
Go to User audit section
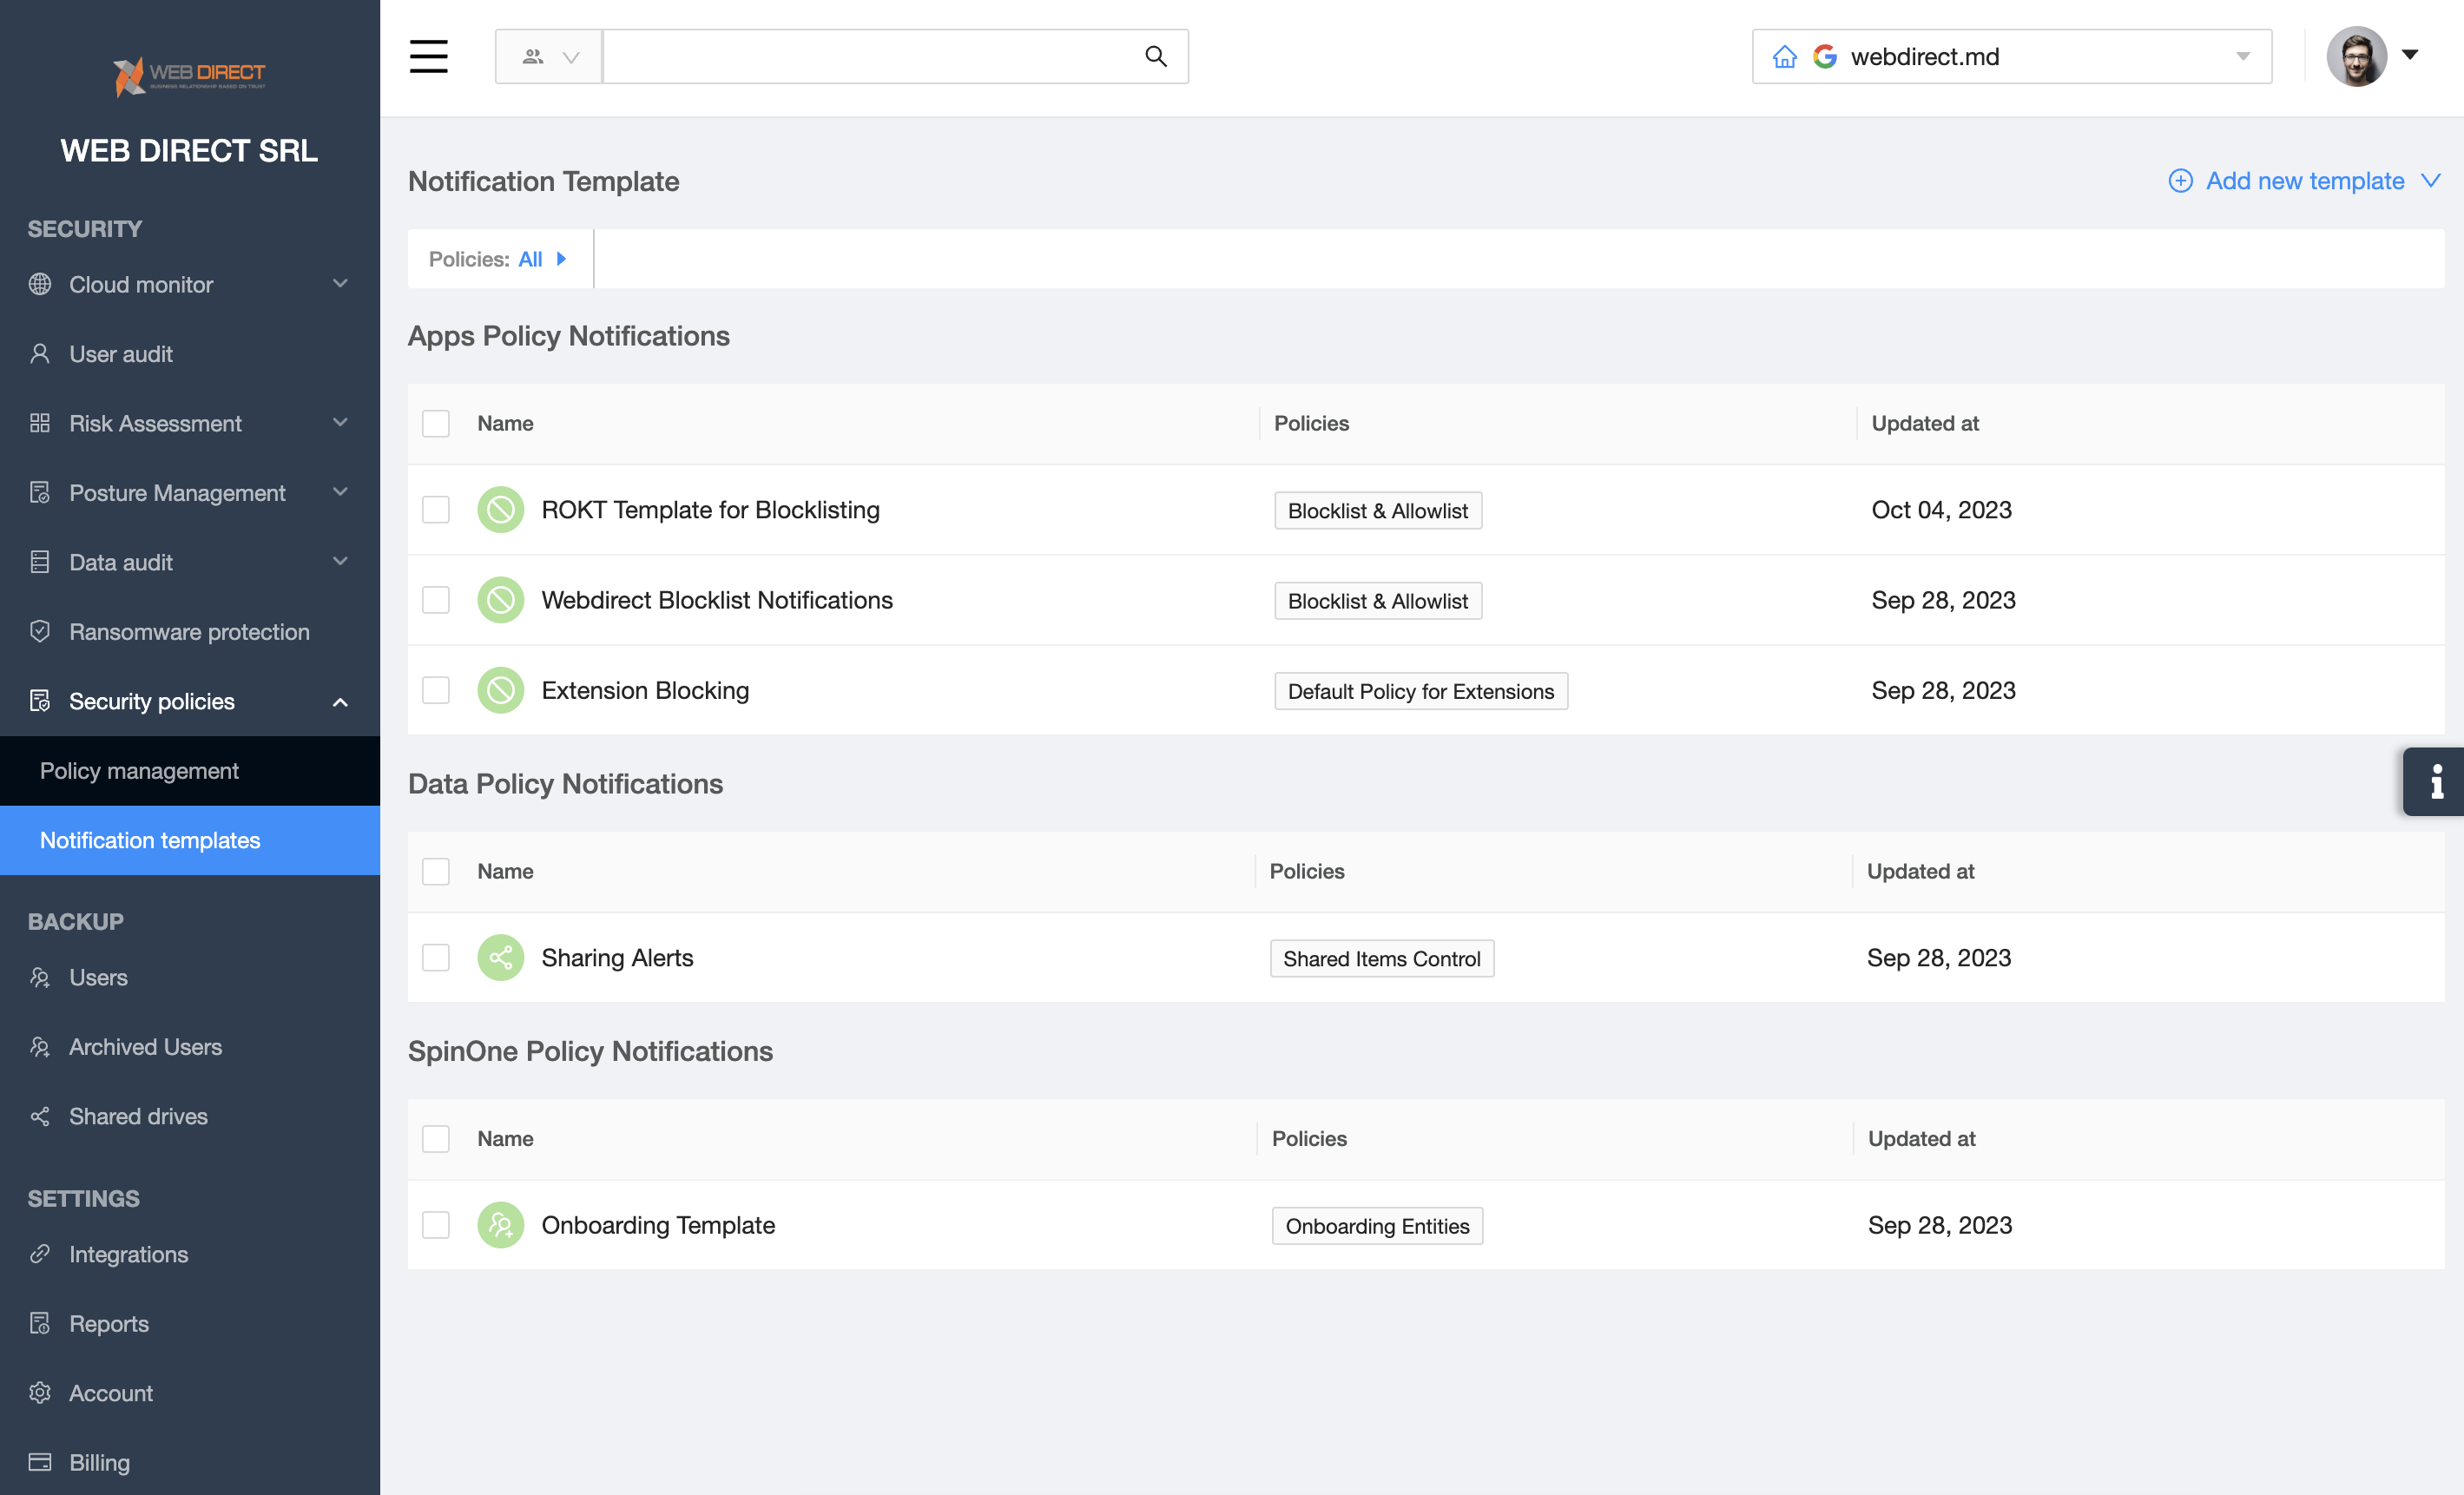[x=120, y=354]
